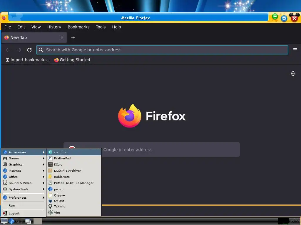Select Run from the start menu

[x=24, y=205]
